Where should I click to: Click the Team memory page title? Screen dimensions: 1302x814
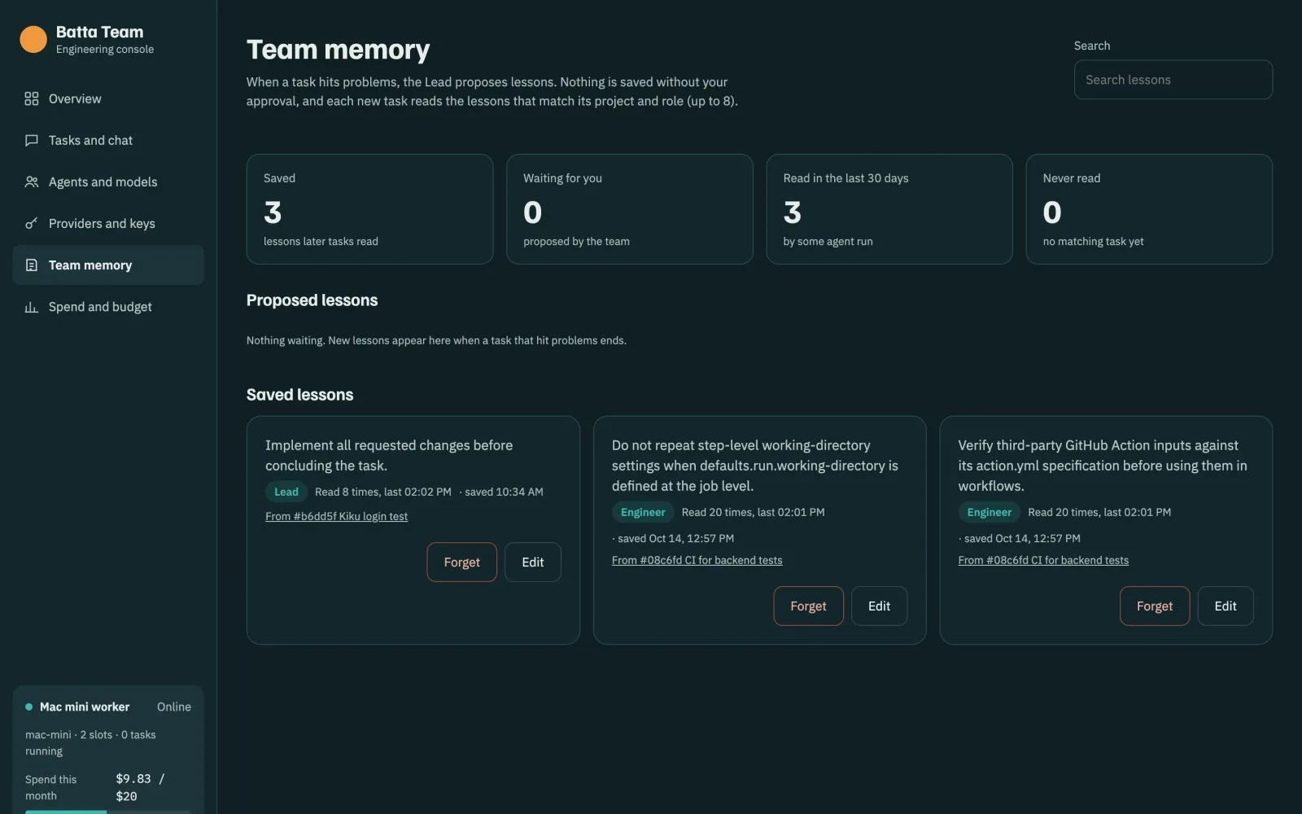[338, 50]
